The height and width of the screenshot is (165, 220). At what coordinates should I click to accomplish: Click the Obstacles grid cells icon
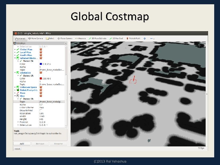click(x=18, y=73)
